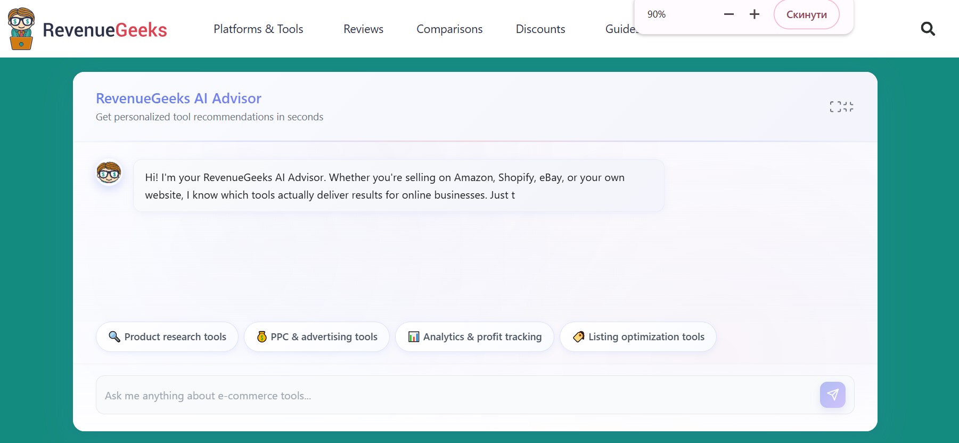
Task: Choose the Product research tools suggestion
Action: click(x=167, y=337)
